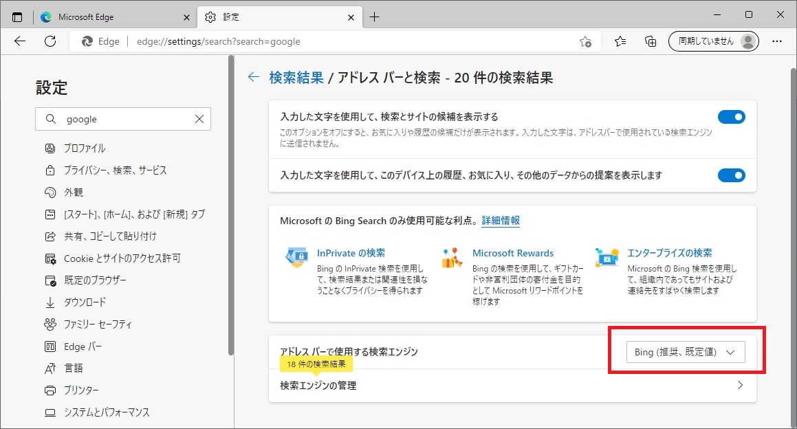Go to ダウンロード settings section
Image resolution: width=797 pixels, height=429 pixels.
(x=85, y=302)
